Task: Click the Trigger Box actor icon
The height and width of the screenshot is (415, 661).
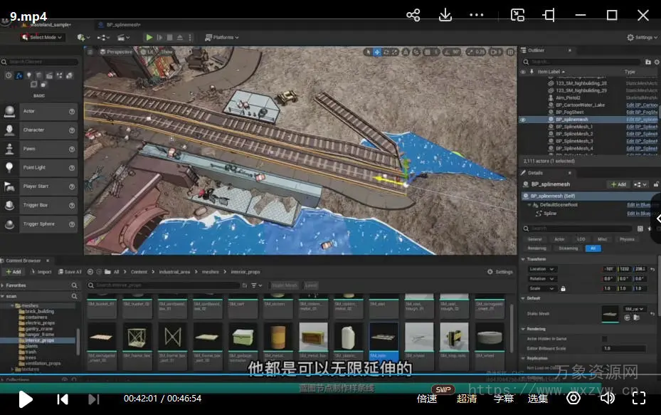Action: tap(10, 205)
